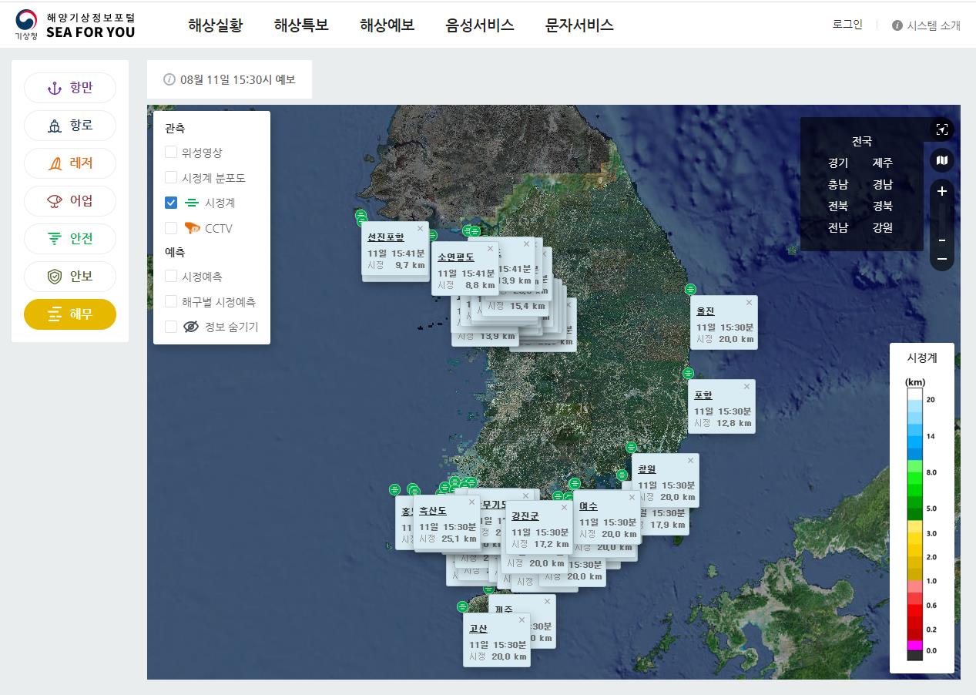The height and width of the screenshot is (695, 976).
Task: Click the crossed-eye hide info icon
Action: (x=191, y=327)
